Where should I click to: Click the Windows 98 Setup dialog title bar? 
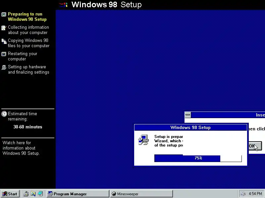[x=190, y=127]
